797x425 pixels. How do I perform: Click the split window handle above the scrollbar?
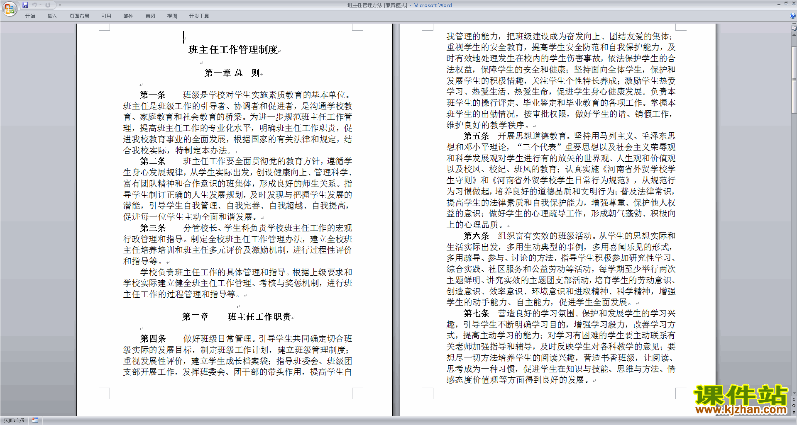point(794,24)
